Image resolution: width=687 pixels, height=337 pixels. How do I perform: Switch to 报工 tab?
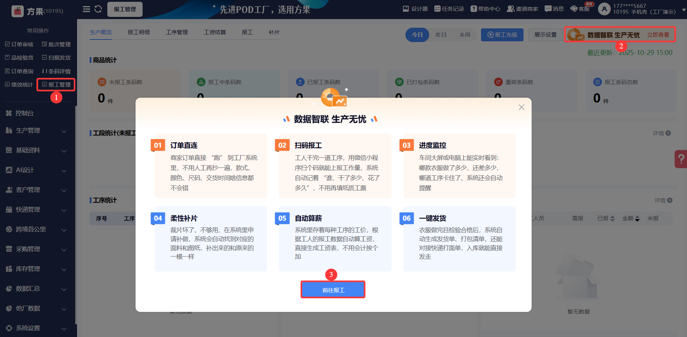click(247, 32)
